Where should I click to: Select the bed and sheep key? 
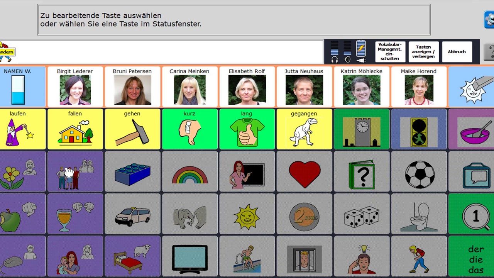(x=132, y=256)
